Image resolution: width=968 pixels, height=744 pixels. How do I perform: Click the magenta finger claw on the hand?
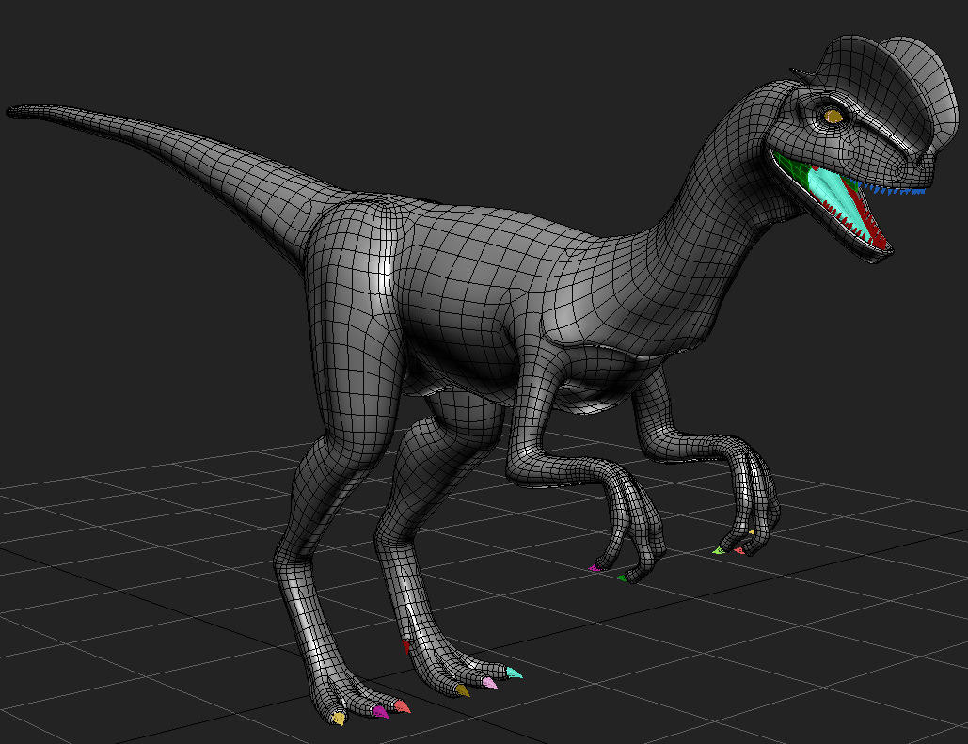594,568
